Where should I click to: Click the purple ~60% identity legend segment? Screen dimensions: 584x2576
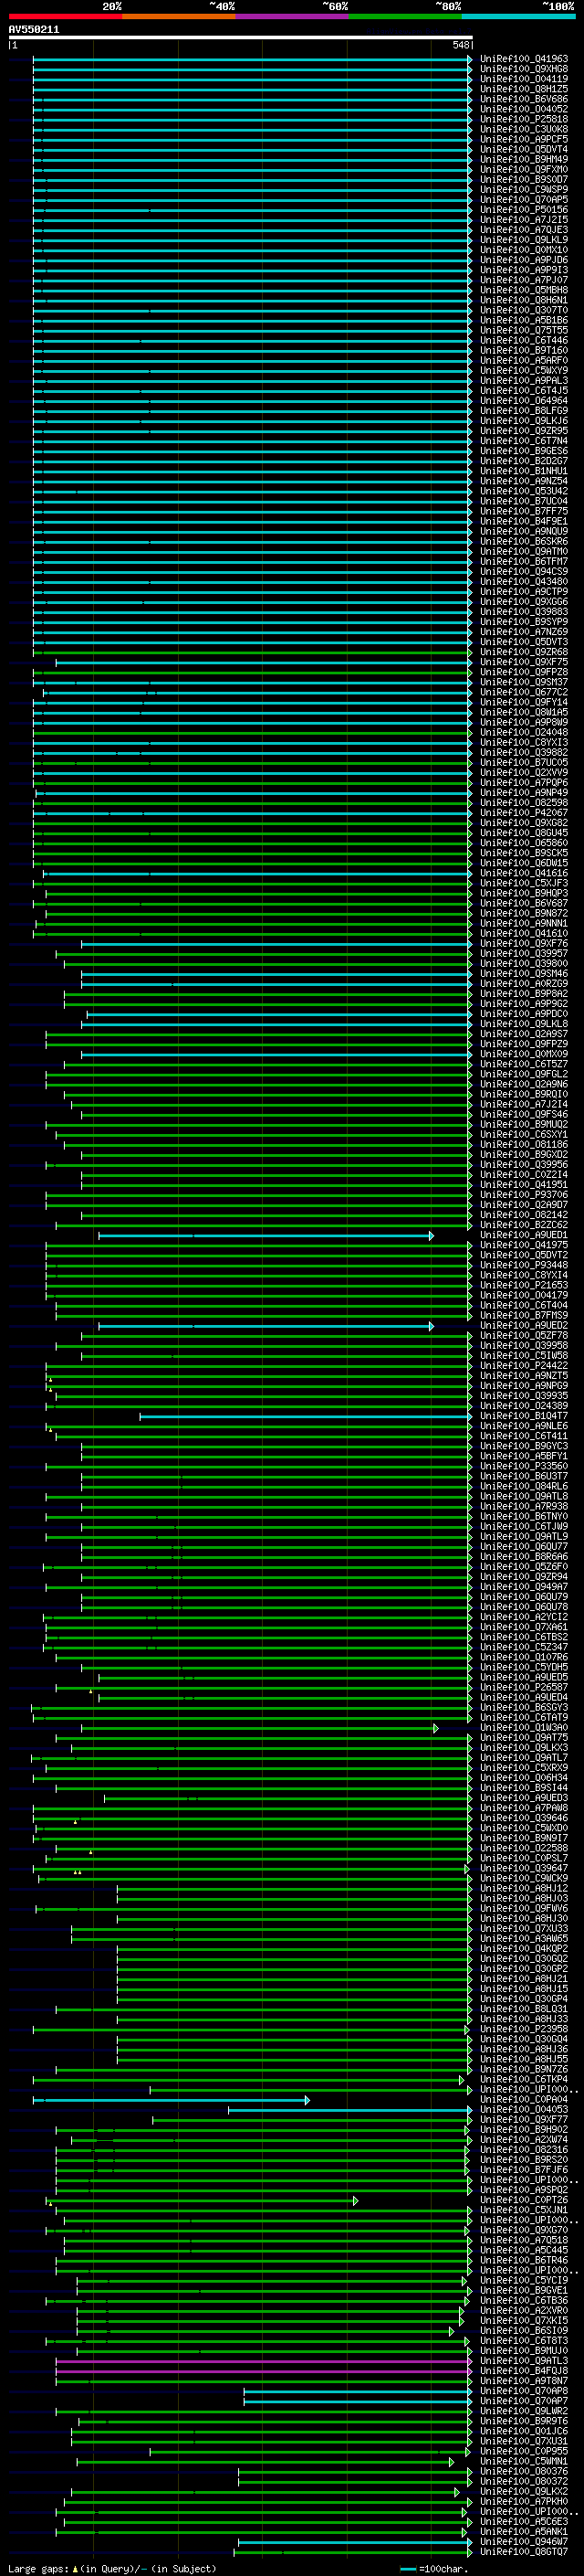[291, 16]
